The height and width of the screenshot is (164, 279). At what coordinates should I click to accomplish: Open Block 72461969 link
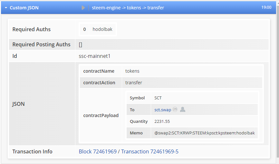(x=98, y=151)
